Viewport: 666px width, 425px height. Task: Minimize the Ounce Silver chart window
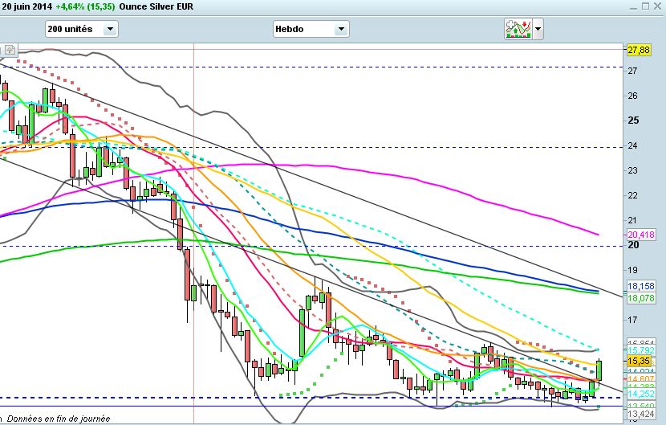633,6
